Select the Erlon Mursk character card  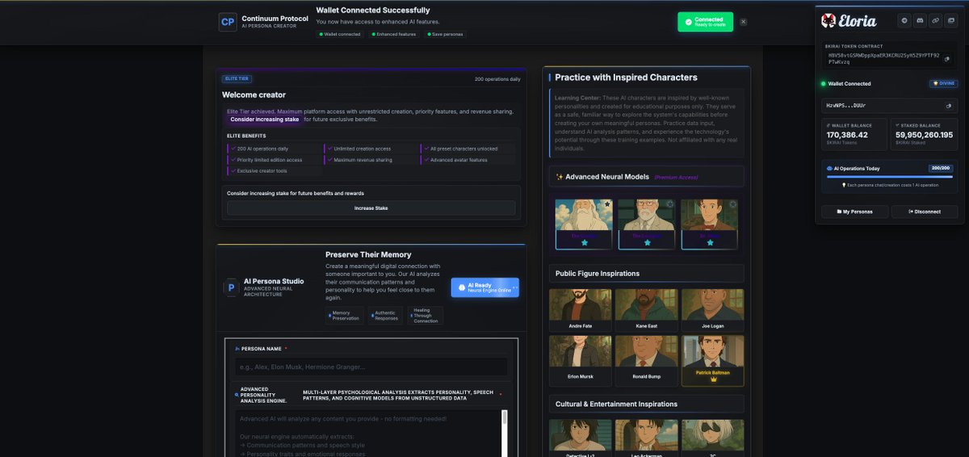click(x=581, y=359)
